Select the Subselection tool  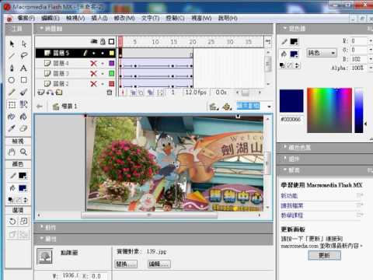(x=24, y=44)
